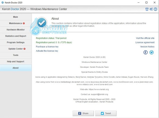The image size is (159, 118).
Task: Open the round Facebook icon link
Action: pyautogui.click(x=145, y=52)
